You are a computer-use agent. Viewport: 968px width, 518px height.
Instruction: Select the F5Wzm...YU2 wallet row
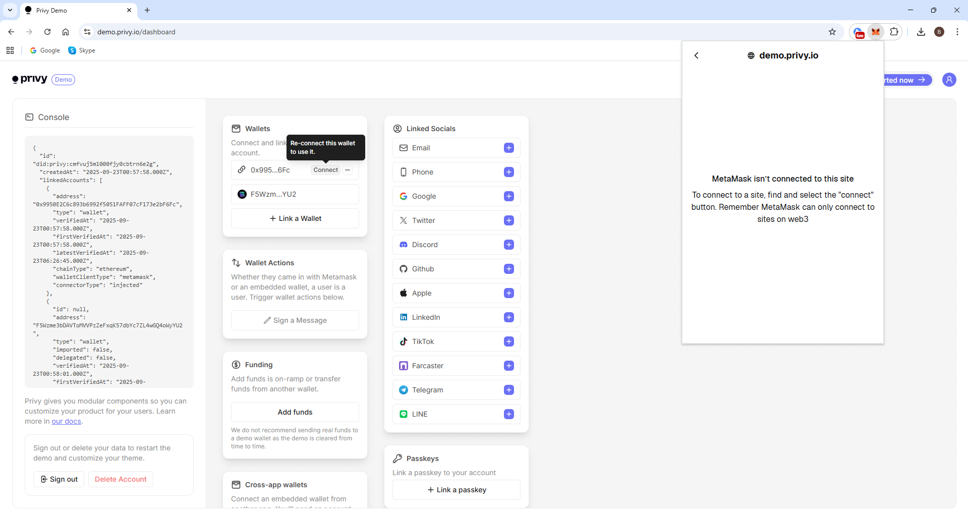tap(295, 194)
